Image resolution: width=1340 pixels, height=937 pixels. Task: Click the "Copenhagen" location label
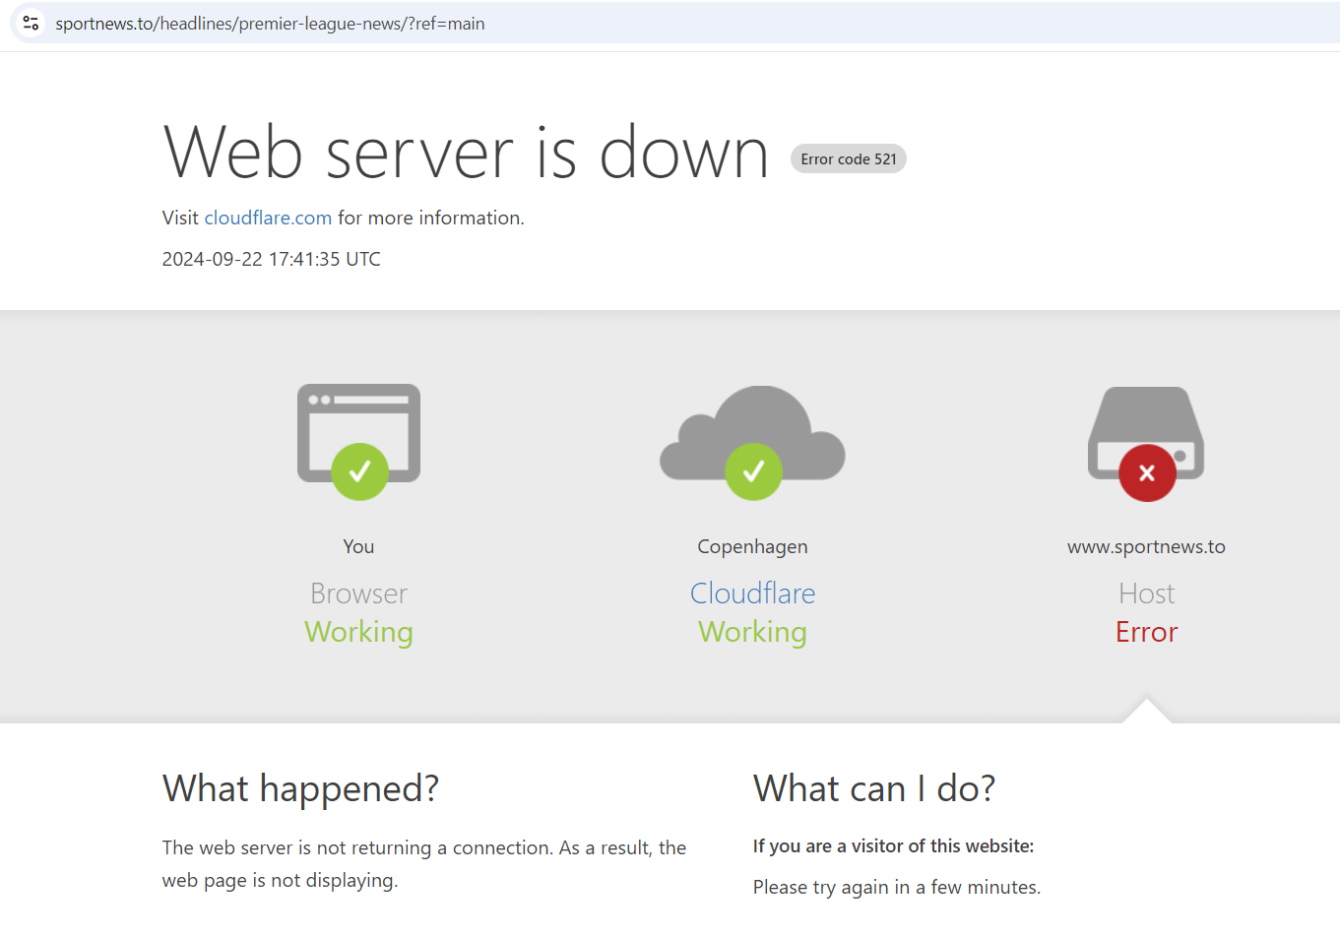752,547
